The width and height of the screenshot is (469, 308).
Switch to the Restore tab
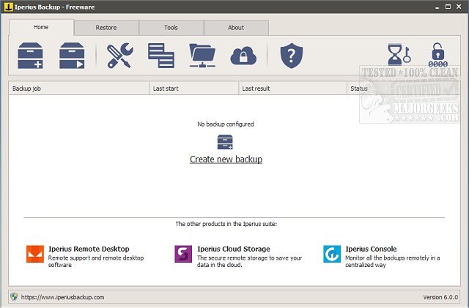click(106, 28)
